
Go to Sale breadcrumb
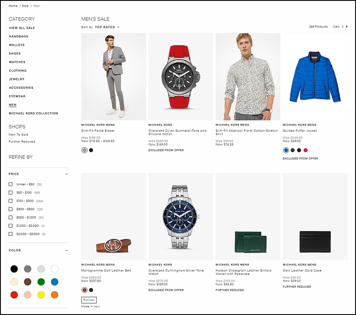click(x=25, y=6)
